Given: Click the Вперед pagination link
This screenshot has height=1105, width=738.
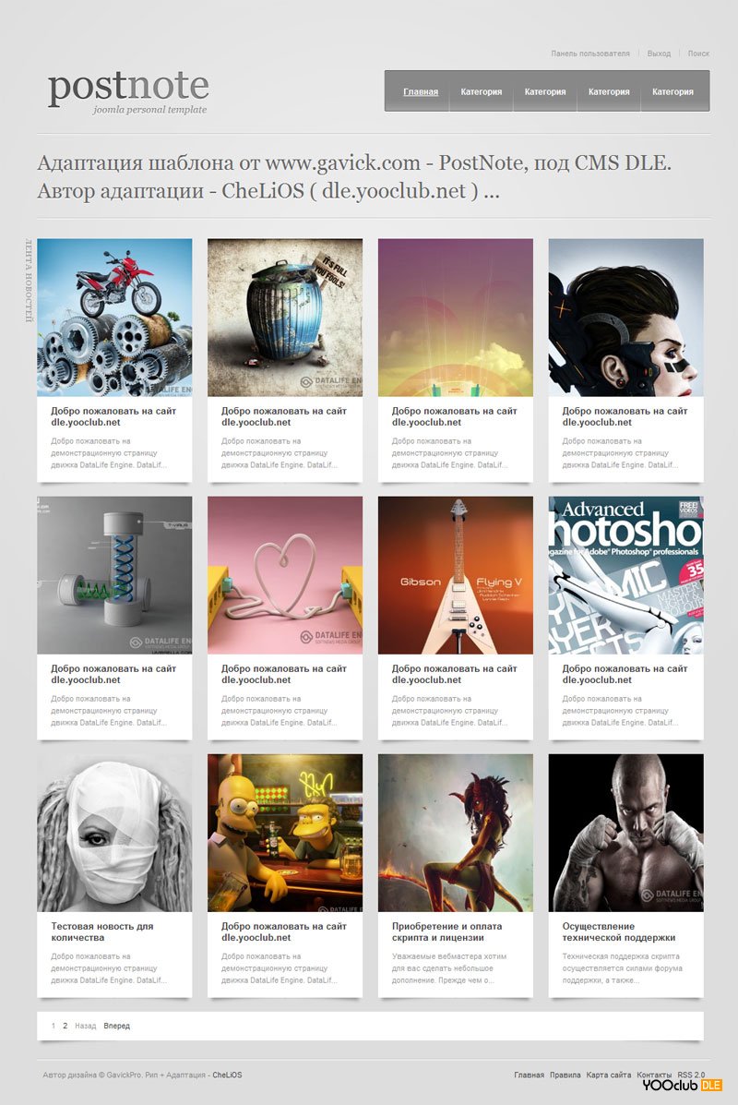Looking at the screenshot, I should (x=117, y=1027).
